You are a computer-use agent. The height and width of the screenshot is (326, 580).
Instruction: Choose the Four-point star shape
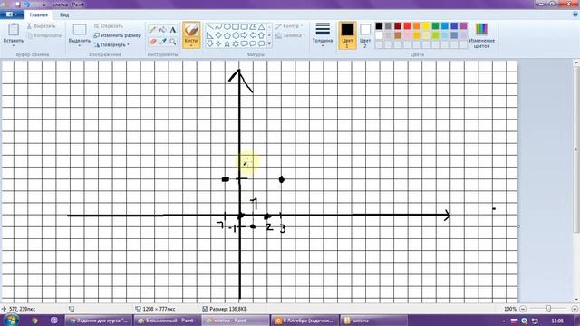(218, 43)
